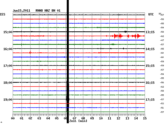Select the 19:00 local time label
The height and width of the screenshot is (125, 165).
click(8, 99)
